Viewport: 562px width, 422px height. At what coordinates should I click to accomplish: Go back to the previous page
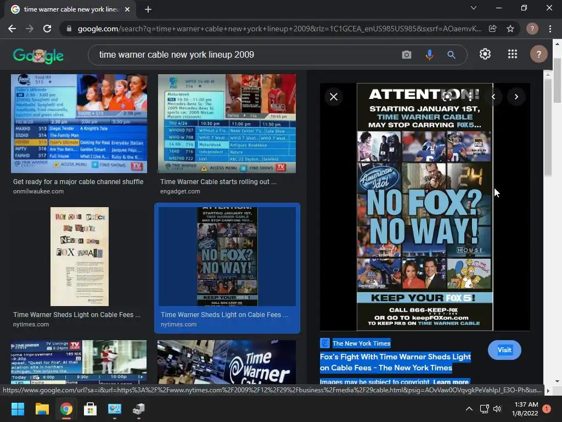(x=12, y=29)
